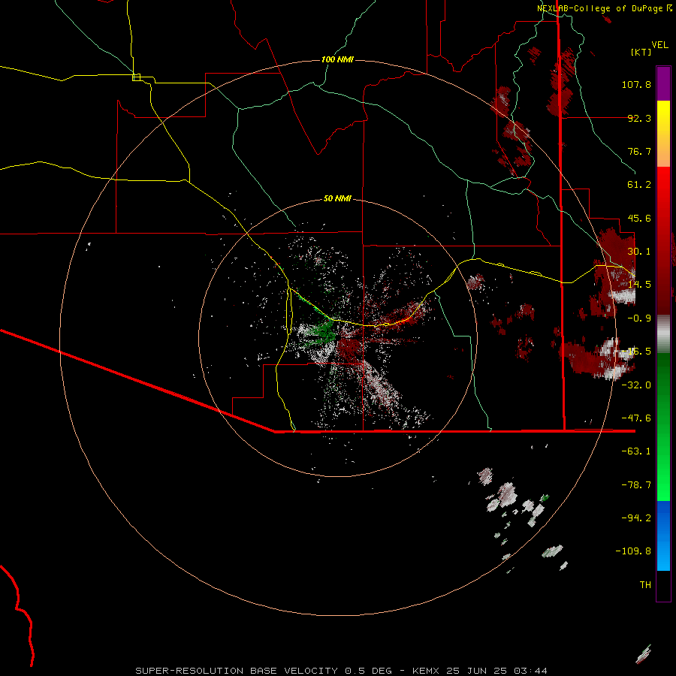The width and height of the screenshot is (676, 676).
Task: Click the 100 NMI range ring label
Action: 337,59
